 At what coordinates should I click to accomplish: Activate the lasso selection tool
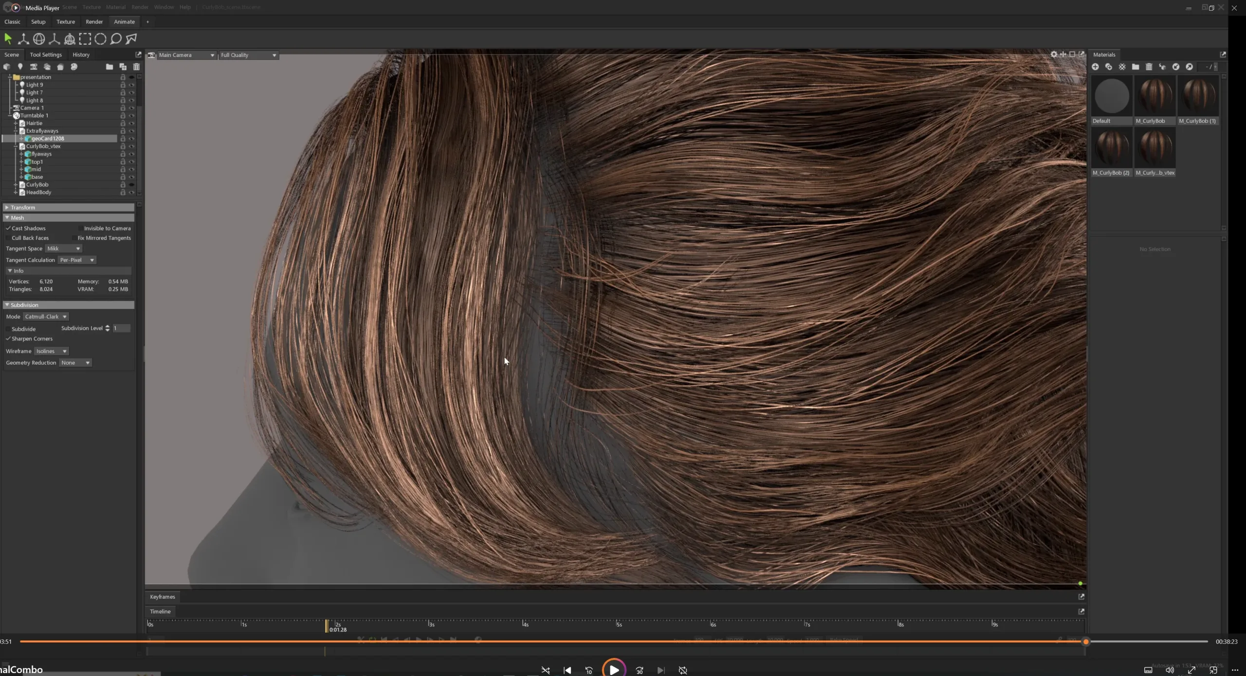pos(116,39)
